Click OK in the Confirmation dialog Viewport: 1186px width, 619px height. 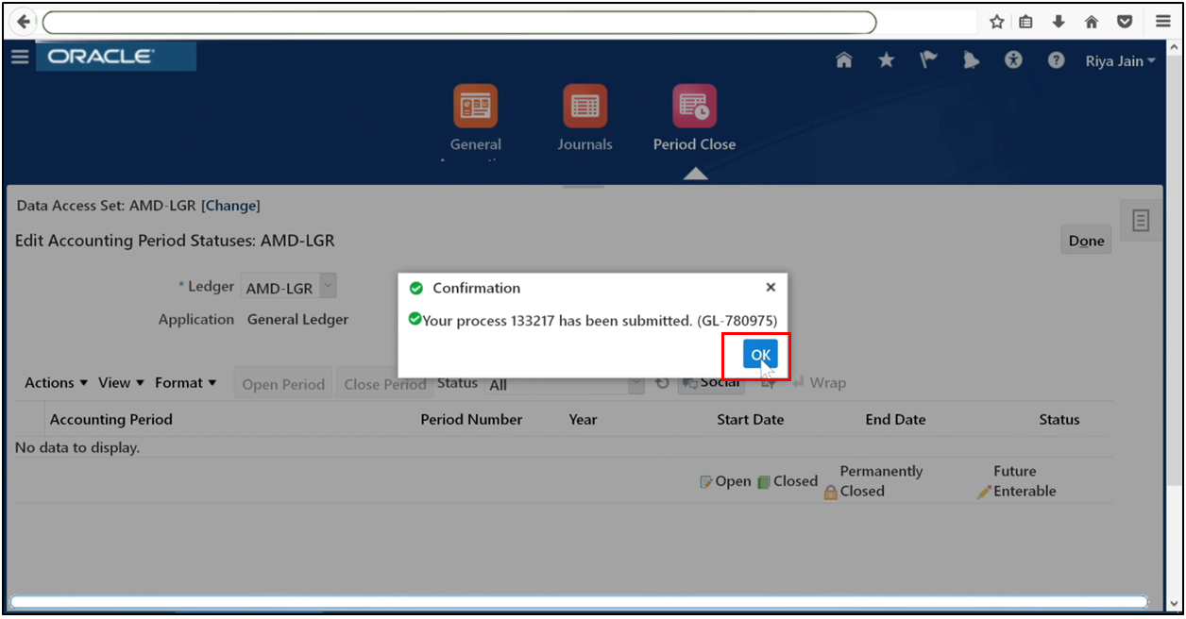[x=759, y=355]
